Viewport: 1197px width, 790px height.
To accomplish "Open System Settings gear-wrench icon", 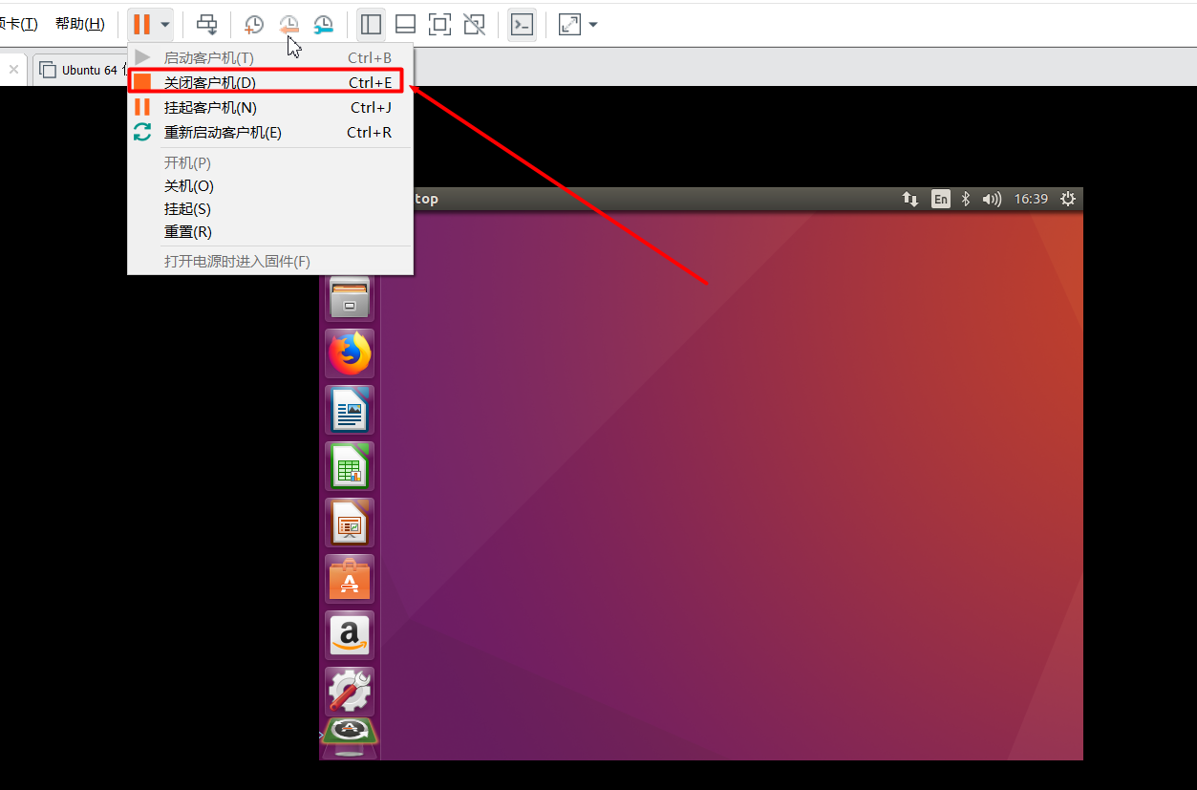I will point(349,692).
